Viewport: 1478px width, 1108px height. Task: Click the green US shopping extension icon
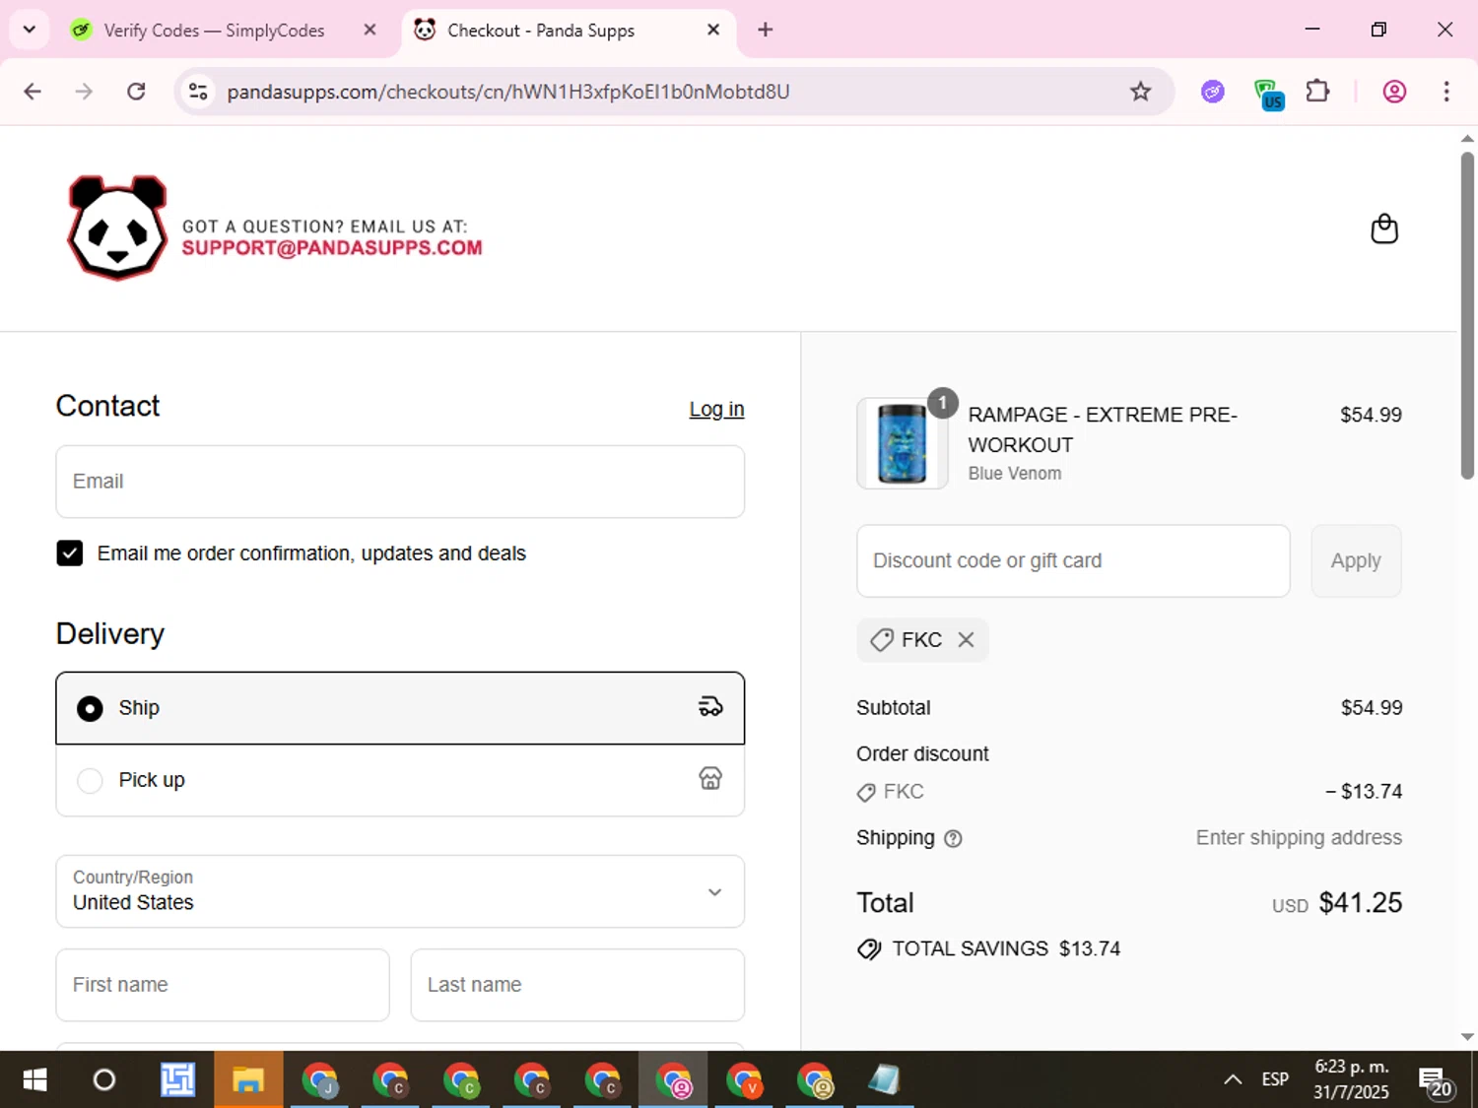[1268, 95]
